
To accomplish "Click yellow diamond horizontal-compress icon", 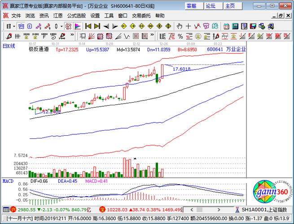I will coord(150,26).
